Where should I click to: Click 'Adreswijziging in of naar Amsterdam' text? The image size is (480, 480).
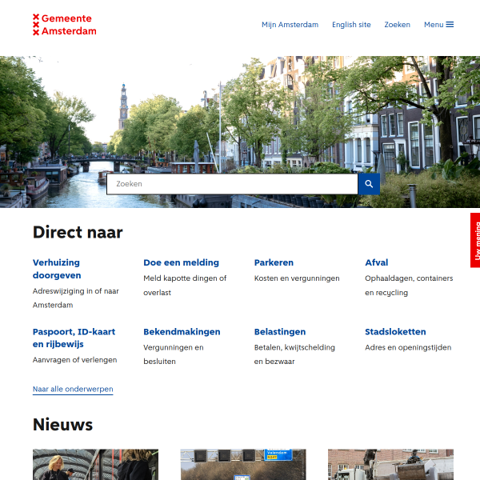point(76,298)
